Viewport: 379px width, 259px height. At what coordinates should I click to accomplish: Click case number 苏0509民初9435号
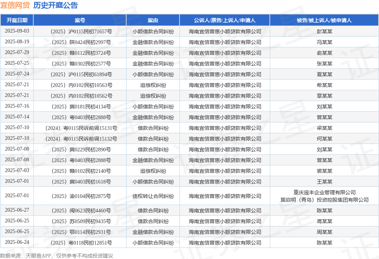(81, 221)
